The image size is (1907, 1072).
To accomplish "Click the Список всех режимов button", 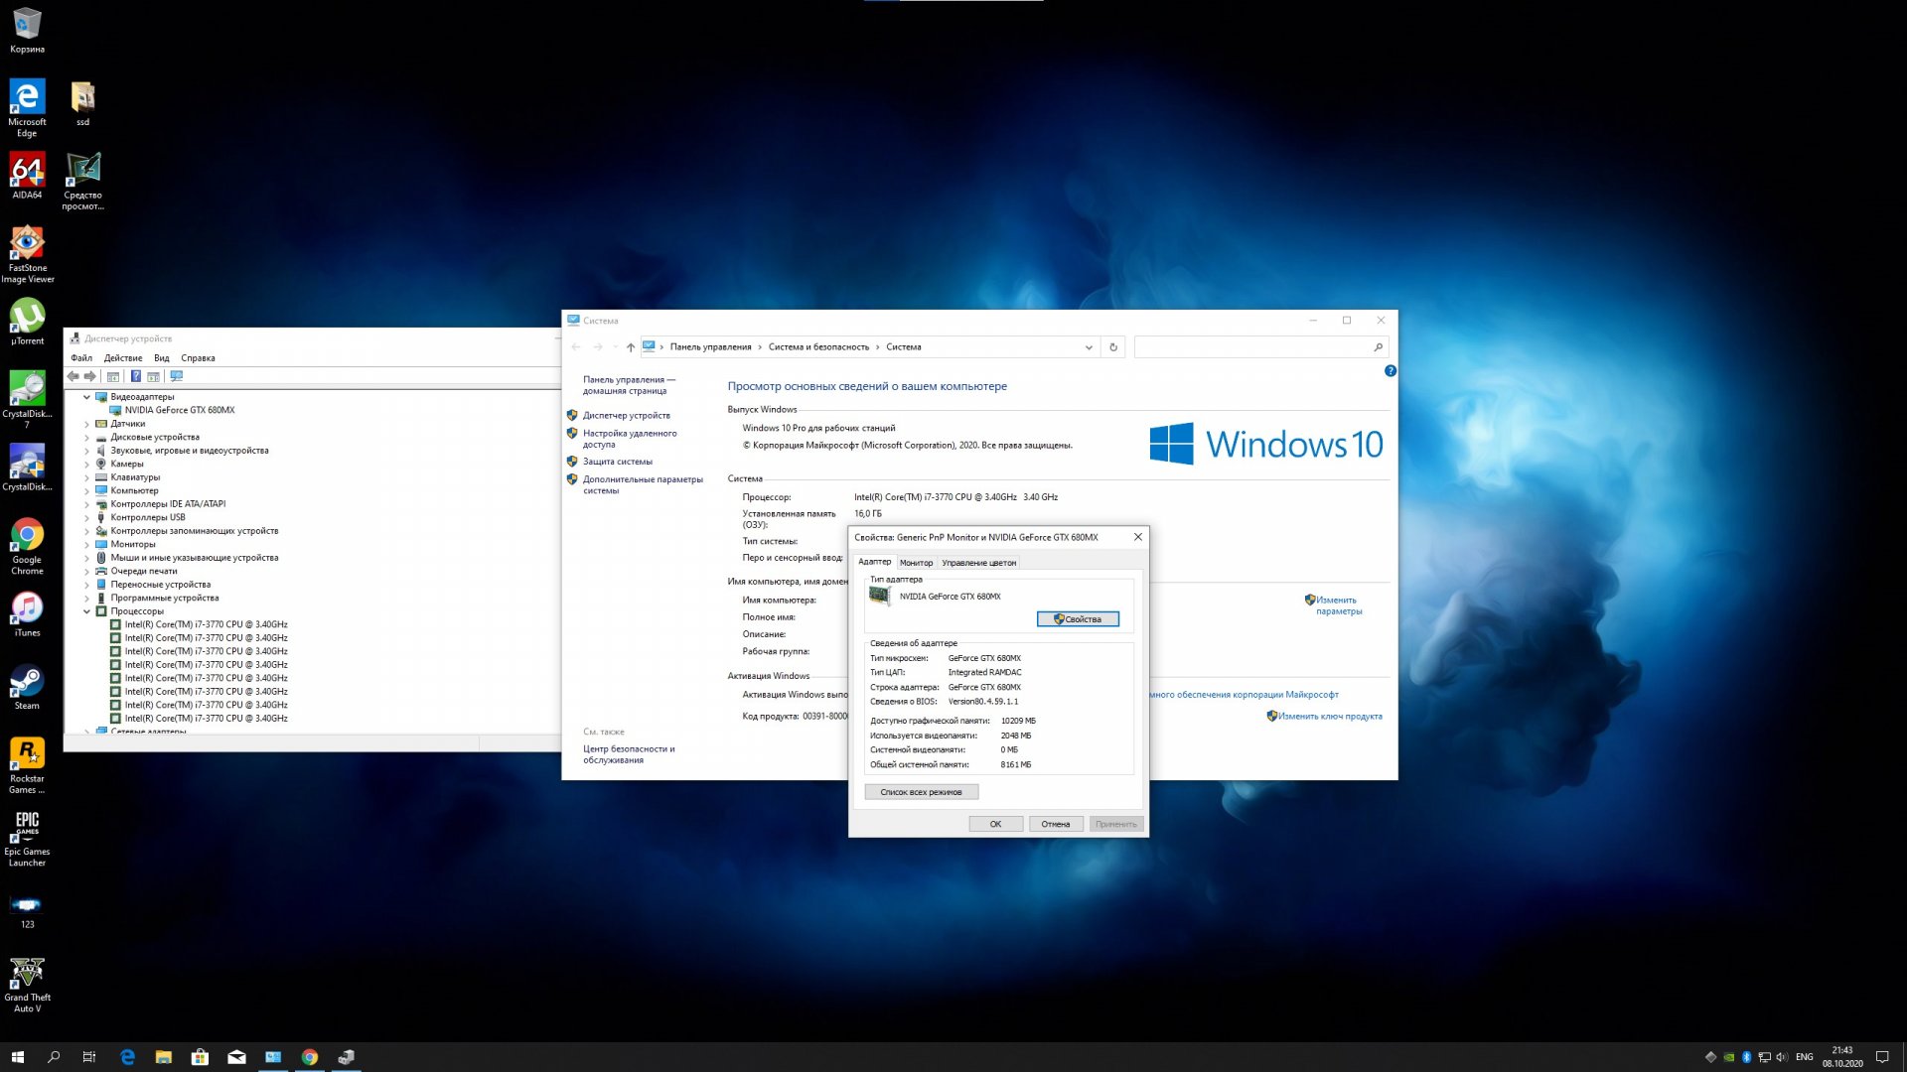I will [x=921, y=792].
